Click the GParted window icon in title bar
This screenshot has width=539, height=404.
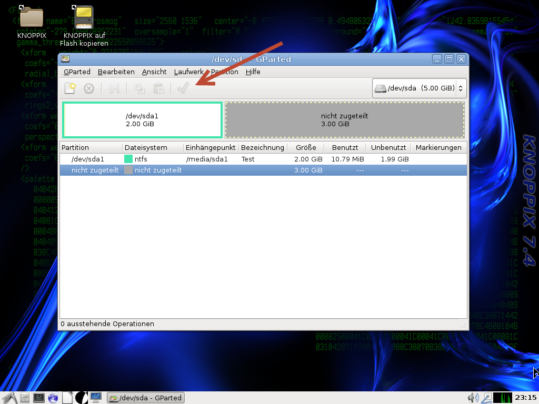tap(65, 59)
